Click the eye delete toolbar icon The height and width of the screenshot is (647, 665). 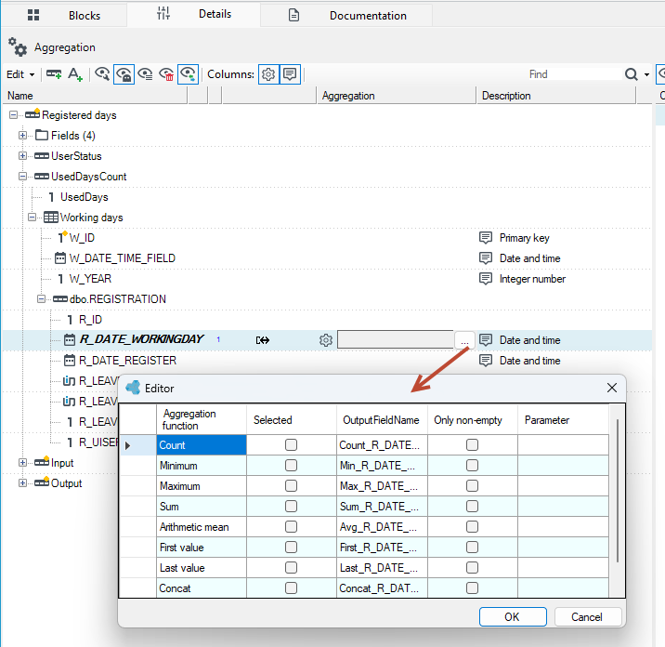coord(166,74)
